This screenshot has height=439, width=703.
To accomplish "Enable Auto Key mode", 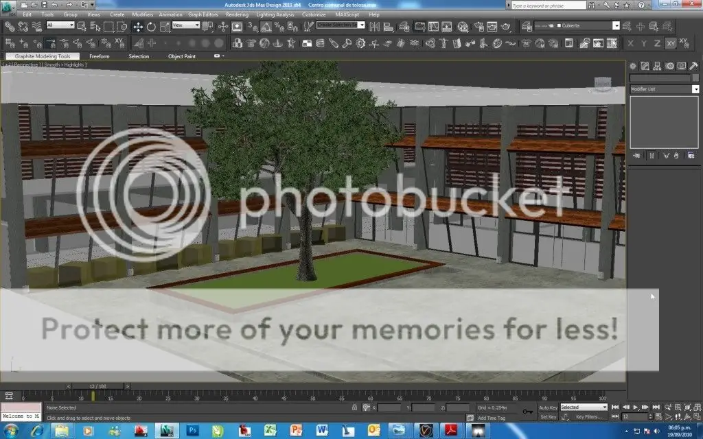I will tap(548, 407).
